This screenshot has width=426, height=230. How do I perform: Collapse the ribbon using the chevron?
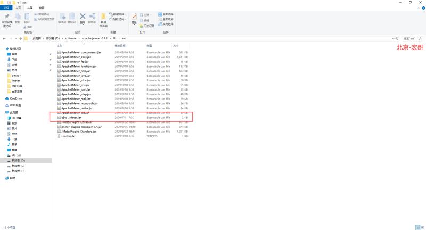[x=419, y=8]
